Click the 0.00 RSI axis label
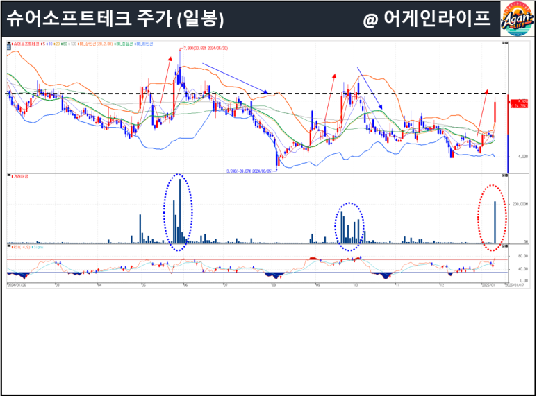 (x=524, y=281)
